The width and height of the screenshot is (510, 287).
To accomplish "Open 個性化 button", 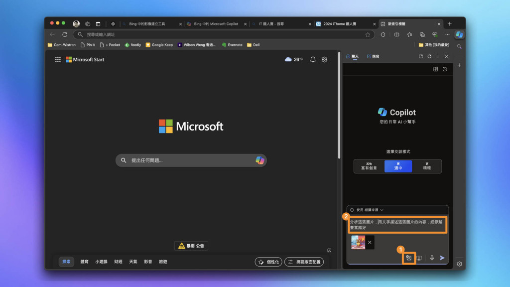I will click(x=268, y=262).
